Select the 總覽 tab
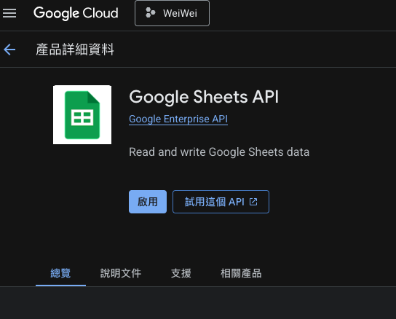 tap(60, 274)
